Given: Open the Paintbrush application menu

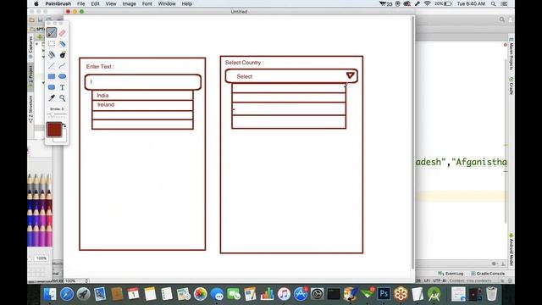Looking at the screenshot, I should [x=58, y=3].
